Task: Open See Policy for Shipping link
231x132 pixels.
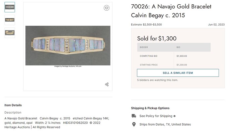Action: [x=156, y=116]
